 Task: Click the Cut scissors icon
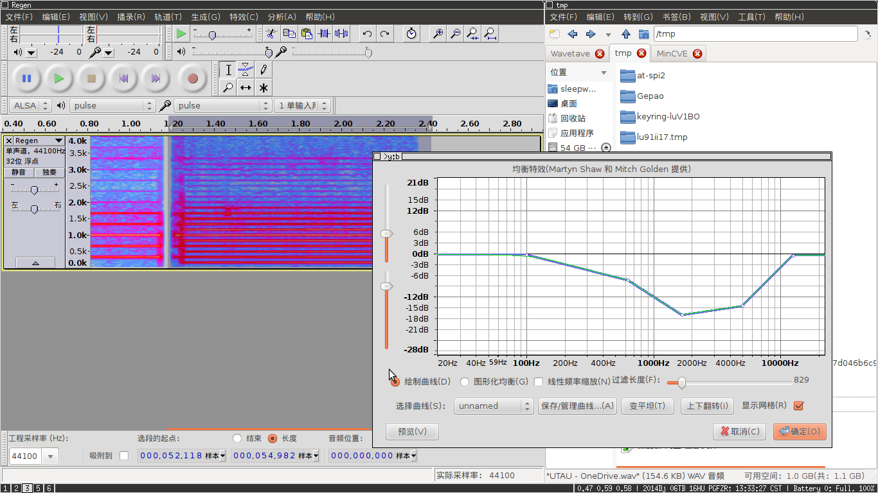pos(271,33)
